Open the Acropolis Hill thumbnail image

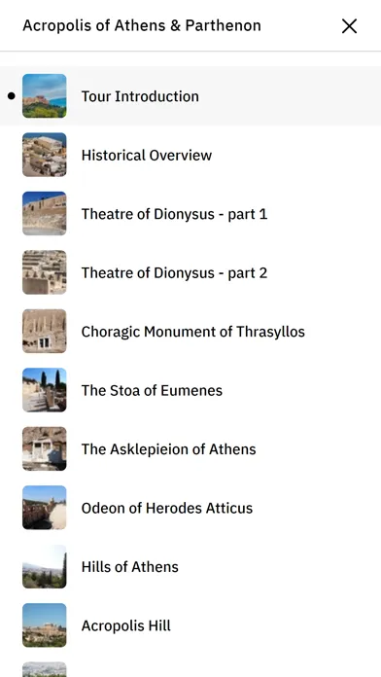tap(45, 625)
